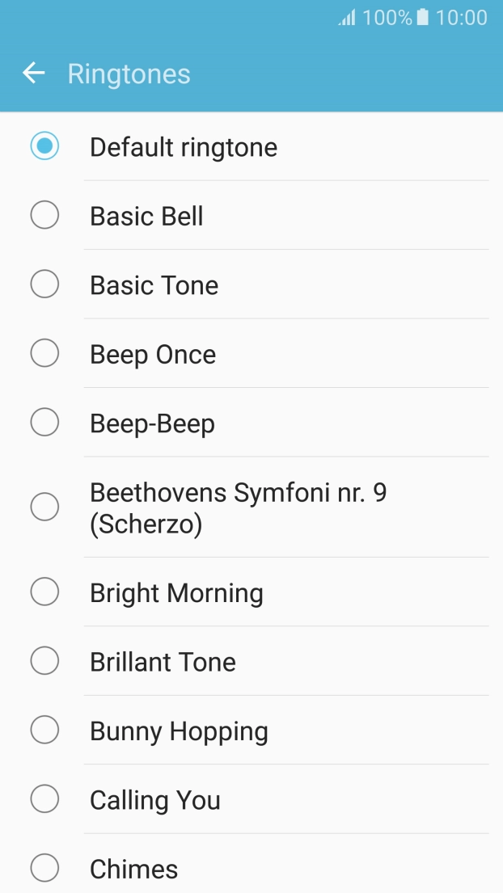The image size is (503, 893).
Task: Select the Default ringtone radio button
Action: pyautogui.click(x=44, y=146)
